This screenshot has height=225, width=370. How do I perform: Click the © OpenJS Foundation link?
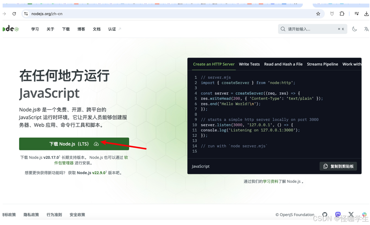click(295, 215)
